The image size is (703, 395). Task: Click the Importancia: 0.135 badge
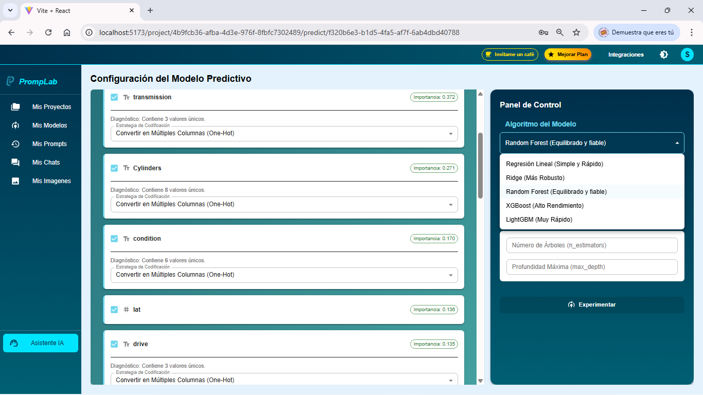(434, 344)
